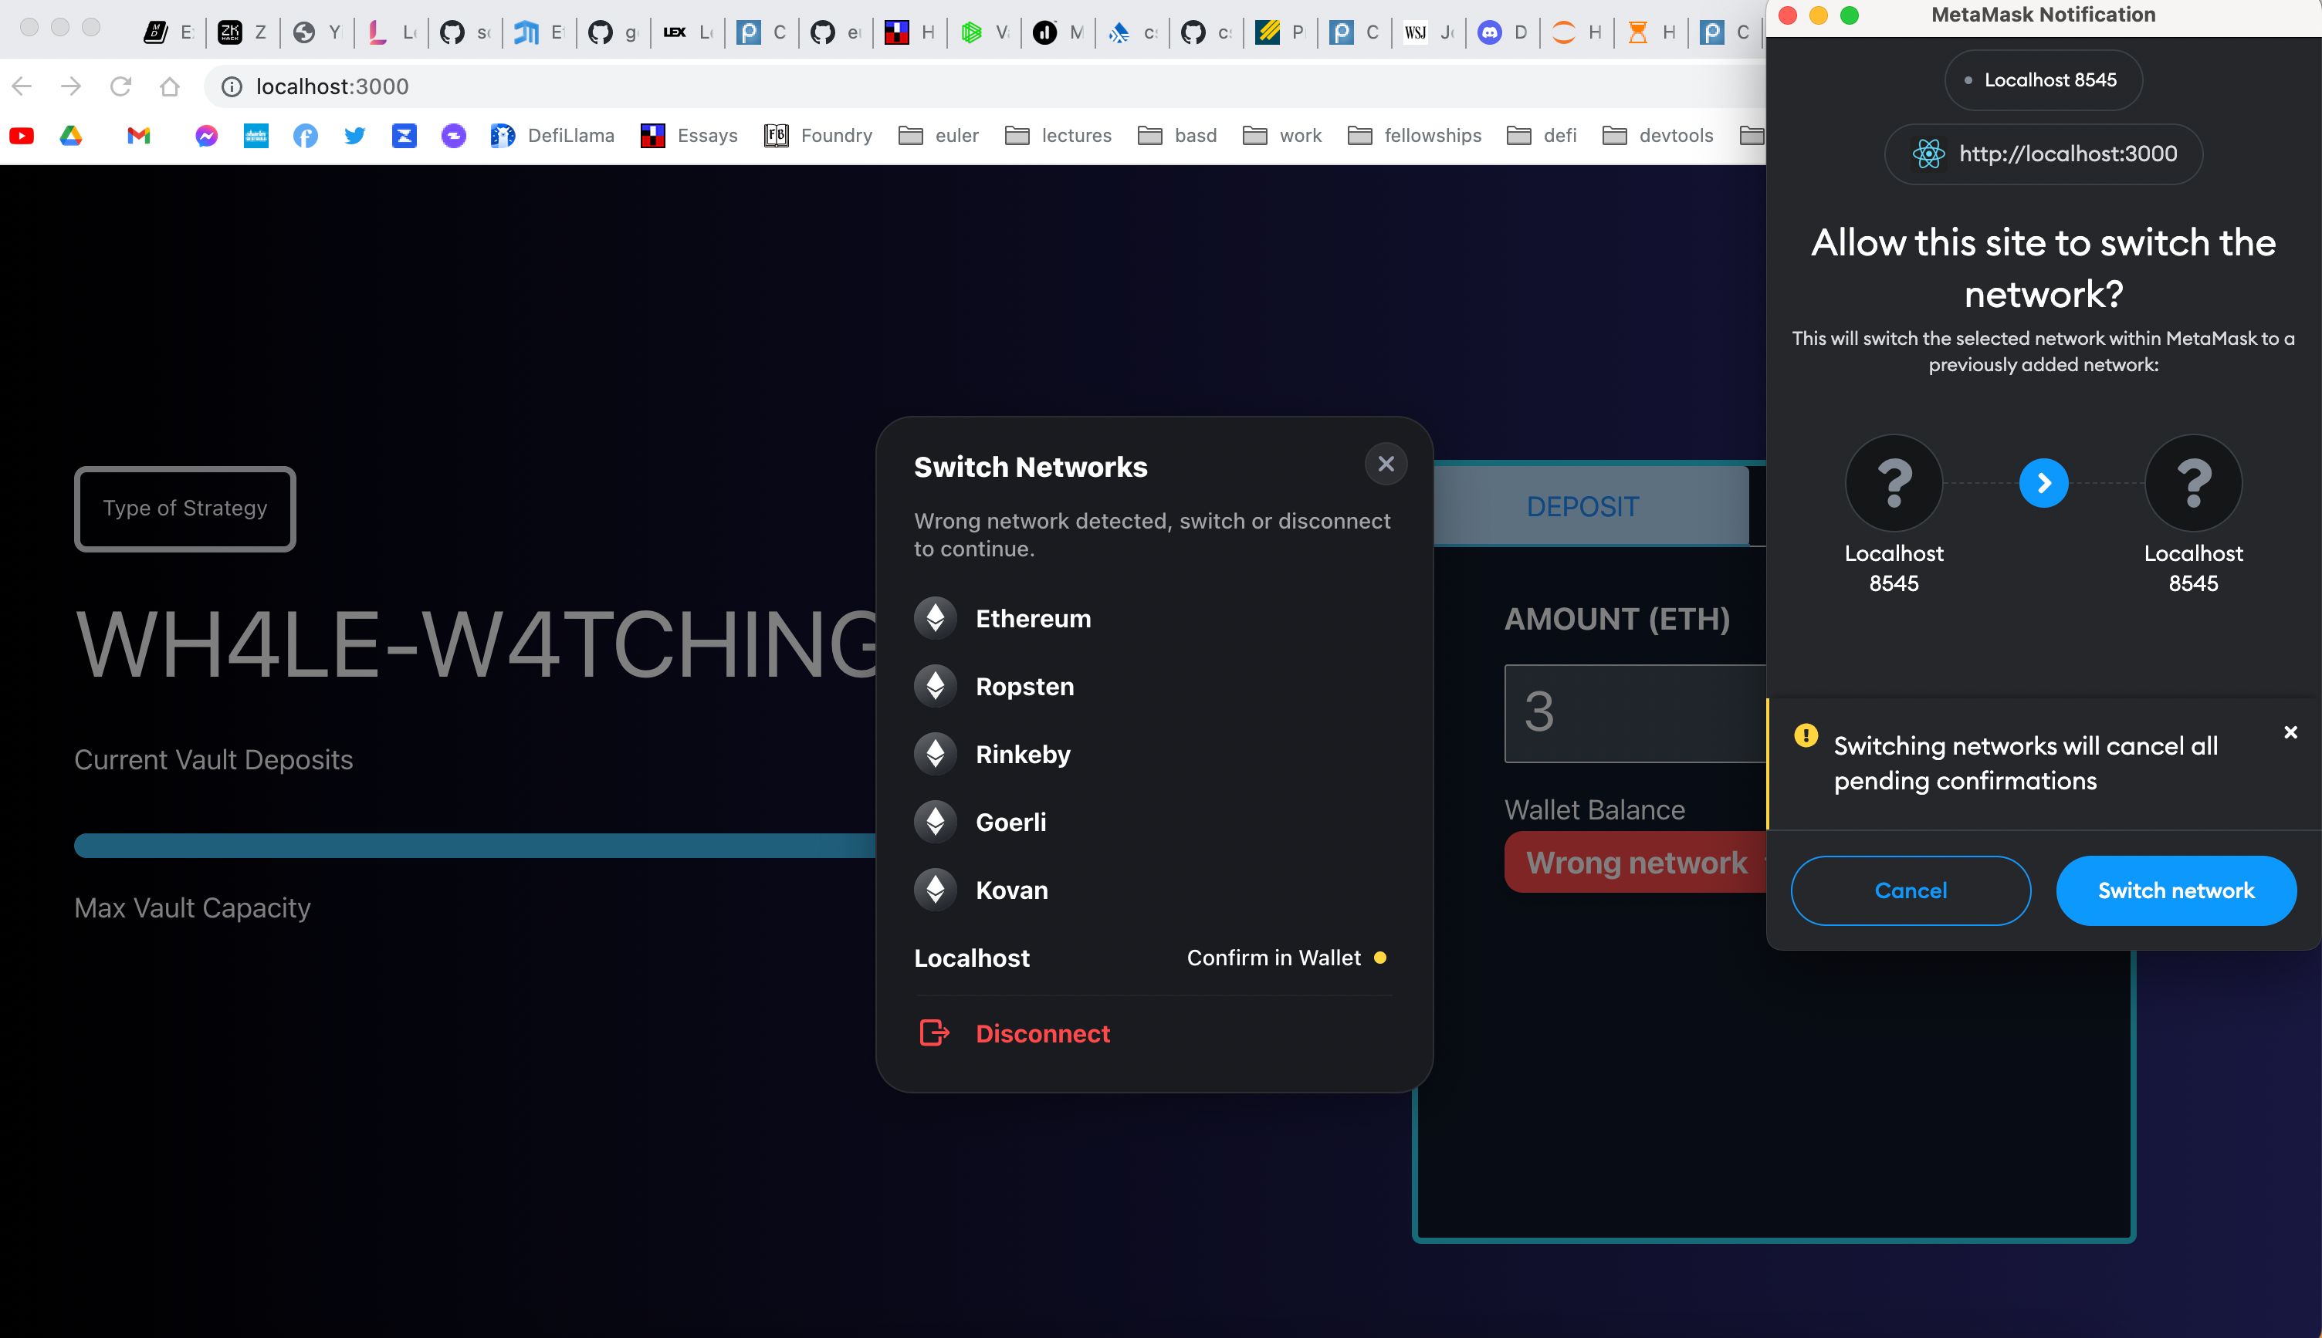Open the Google Drive bookmark icon

[71, 136]
